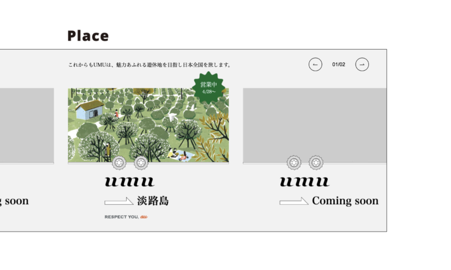The image size is (451, 270).
Task: Click the これからもUMUは description text
Action: tap(150, 65)
